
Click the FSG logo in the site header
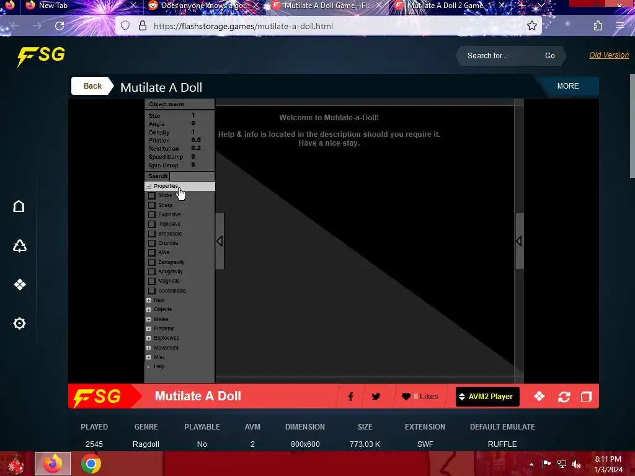coord(41,56)
